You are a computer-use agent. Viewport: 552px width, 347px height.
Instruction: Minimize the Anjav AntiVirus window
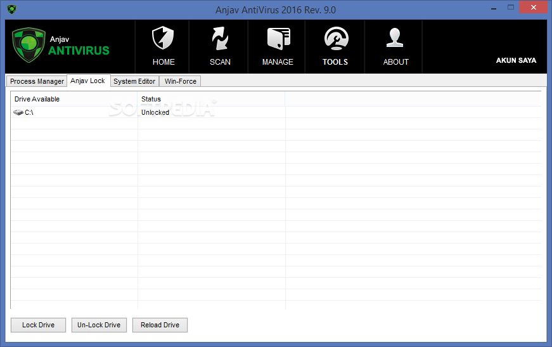(x=494, y=8)
